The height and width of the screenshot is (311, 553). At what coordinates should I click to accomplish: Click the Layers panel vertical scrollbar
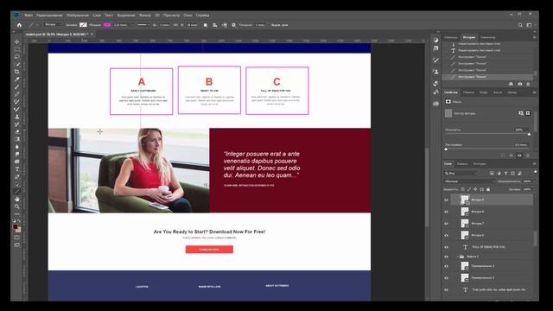point(536,238)
